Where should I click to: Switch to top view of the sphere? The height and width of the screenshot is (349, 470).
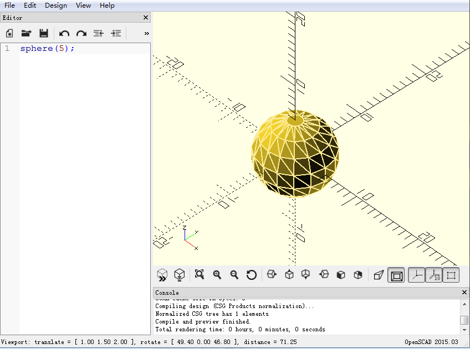[288, 275]
